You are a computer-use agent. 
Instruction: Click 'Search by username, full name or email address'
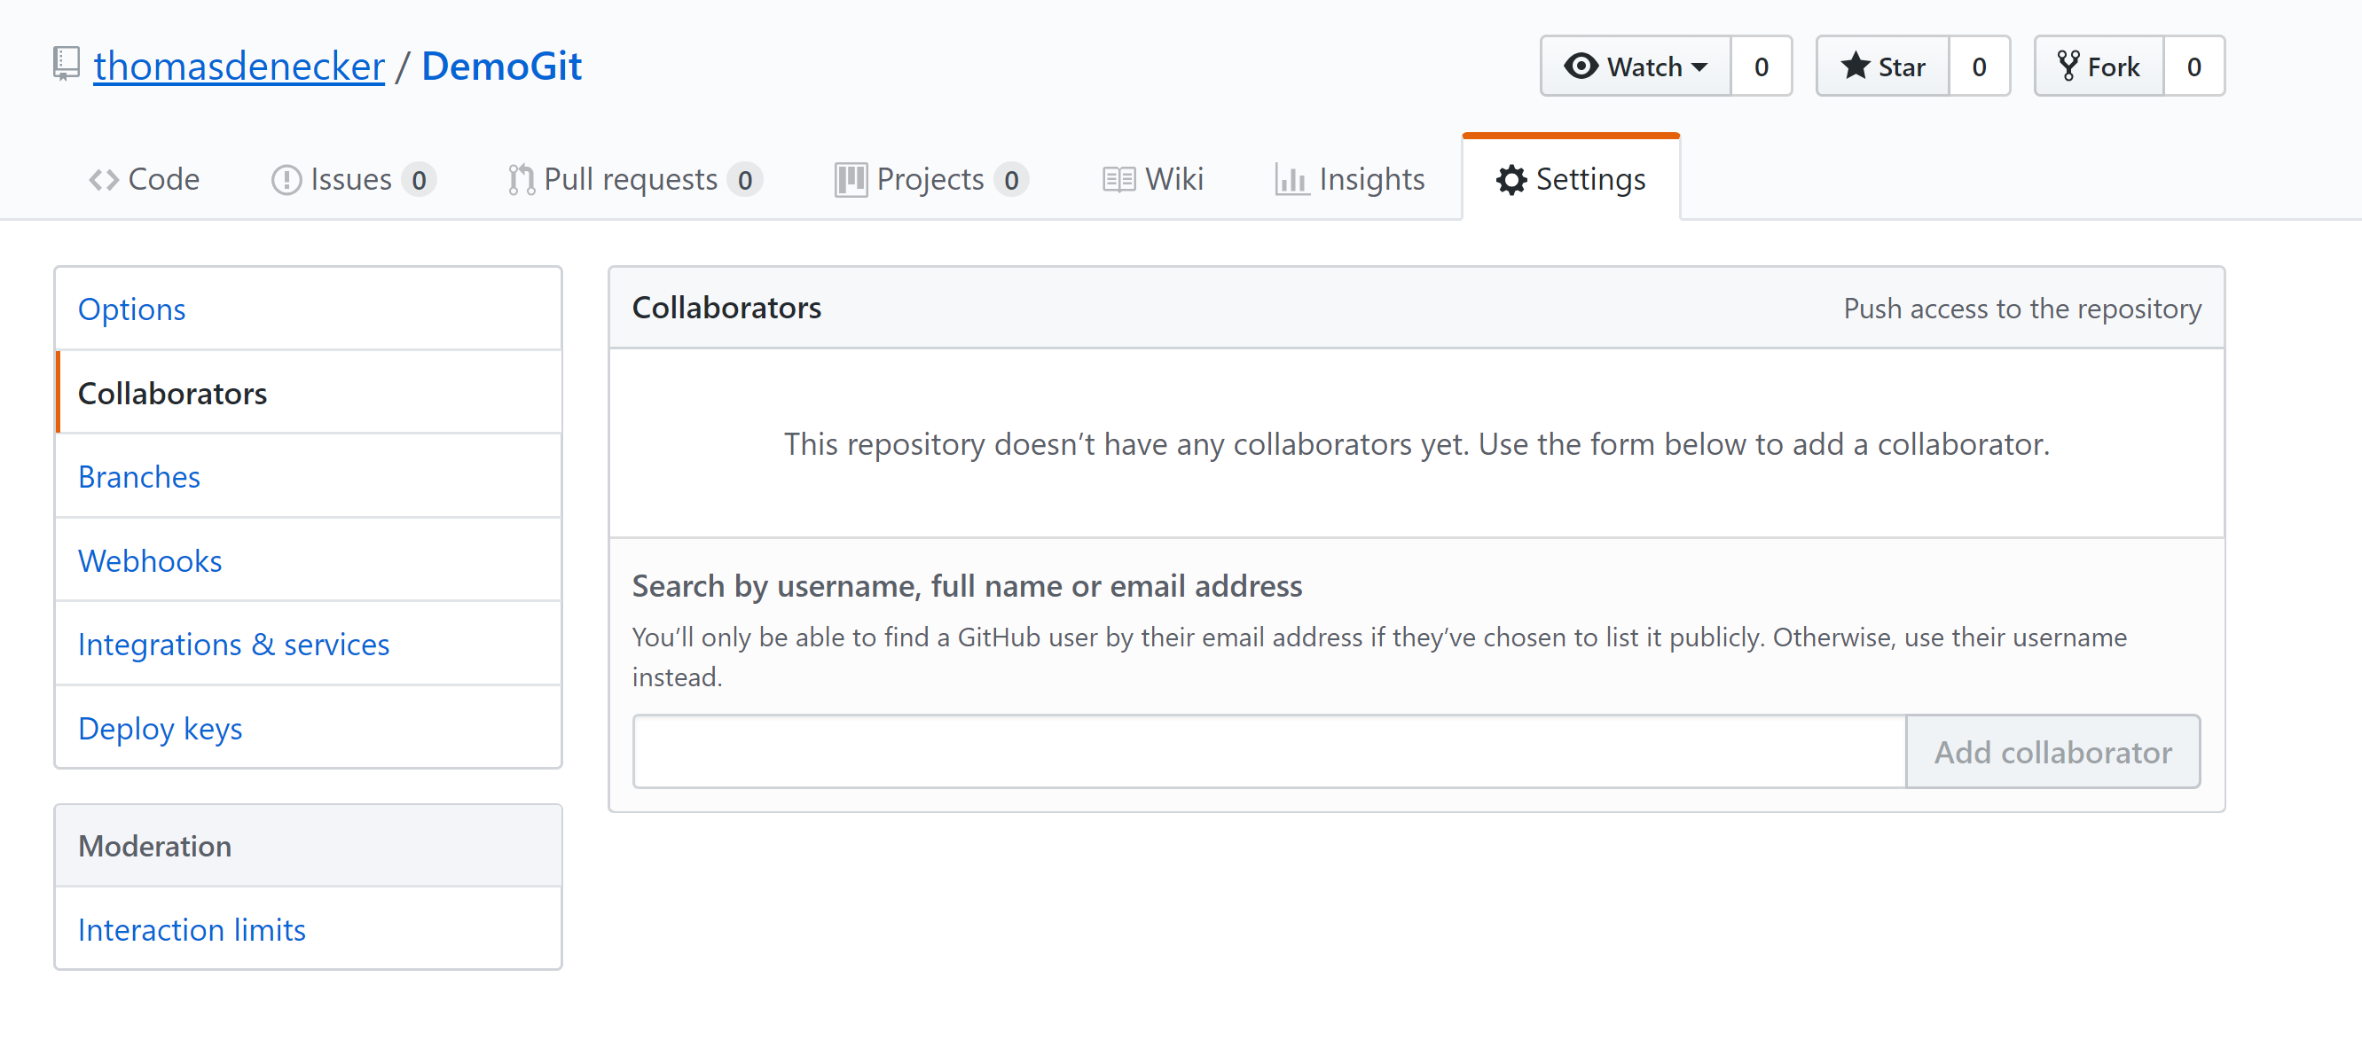[968, 585]
